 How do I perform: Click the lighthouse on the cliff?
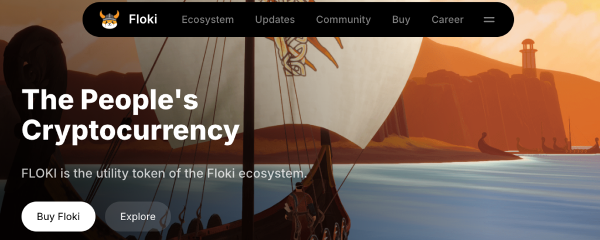coord(528,57)
